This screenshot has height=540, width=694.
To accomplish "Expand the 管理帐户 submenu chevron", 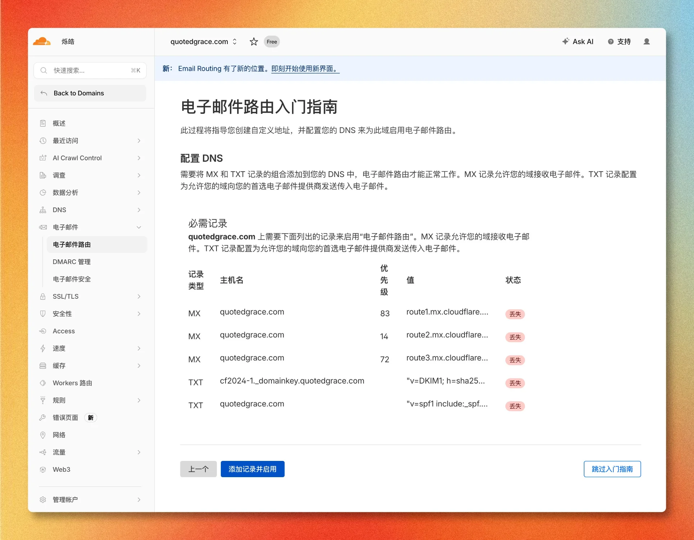I will [139, 500].
